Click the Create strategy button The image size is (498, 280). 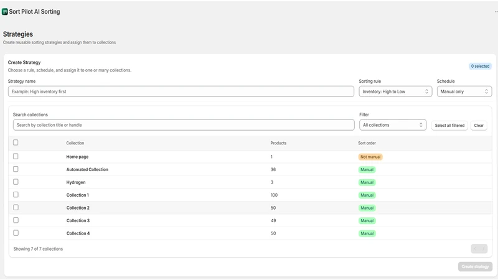pyautogui.click(x=475, y=267)
